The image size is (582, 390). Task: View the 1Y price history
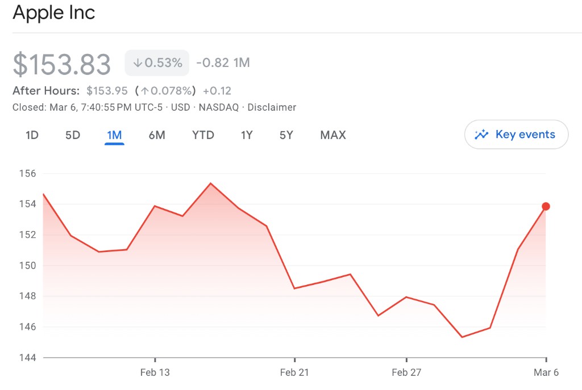[247, 135]
